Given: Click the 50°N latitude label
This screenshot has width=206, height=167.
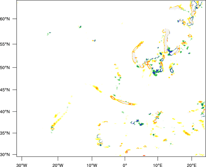Looking at the screenshot, I should (x=5, y=68).
